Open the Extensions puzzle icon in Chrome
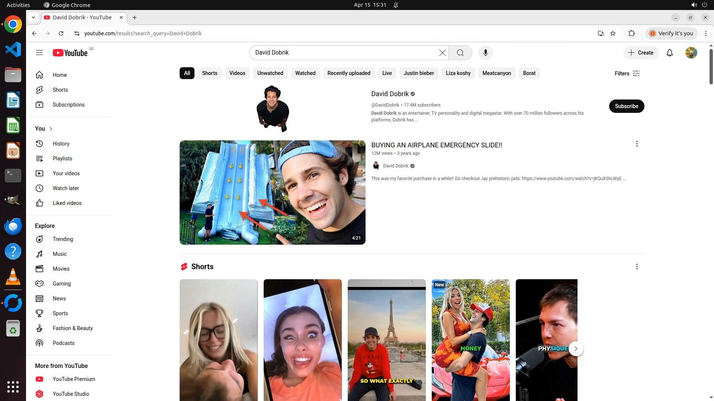Image resolution: width=714 pixels, height=401 pixels. point(631,33)
